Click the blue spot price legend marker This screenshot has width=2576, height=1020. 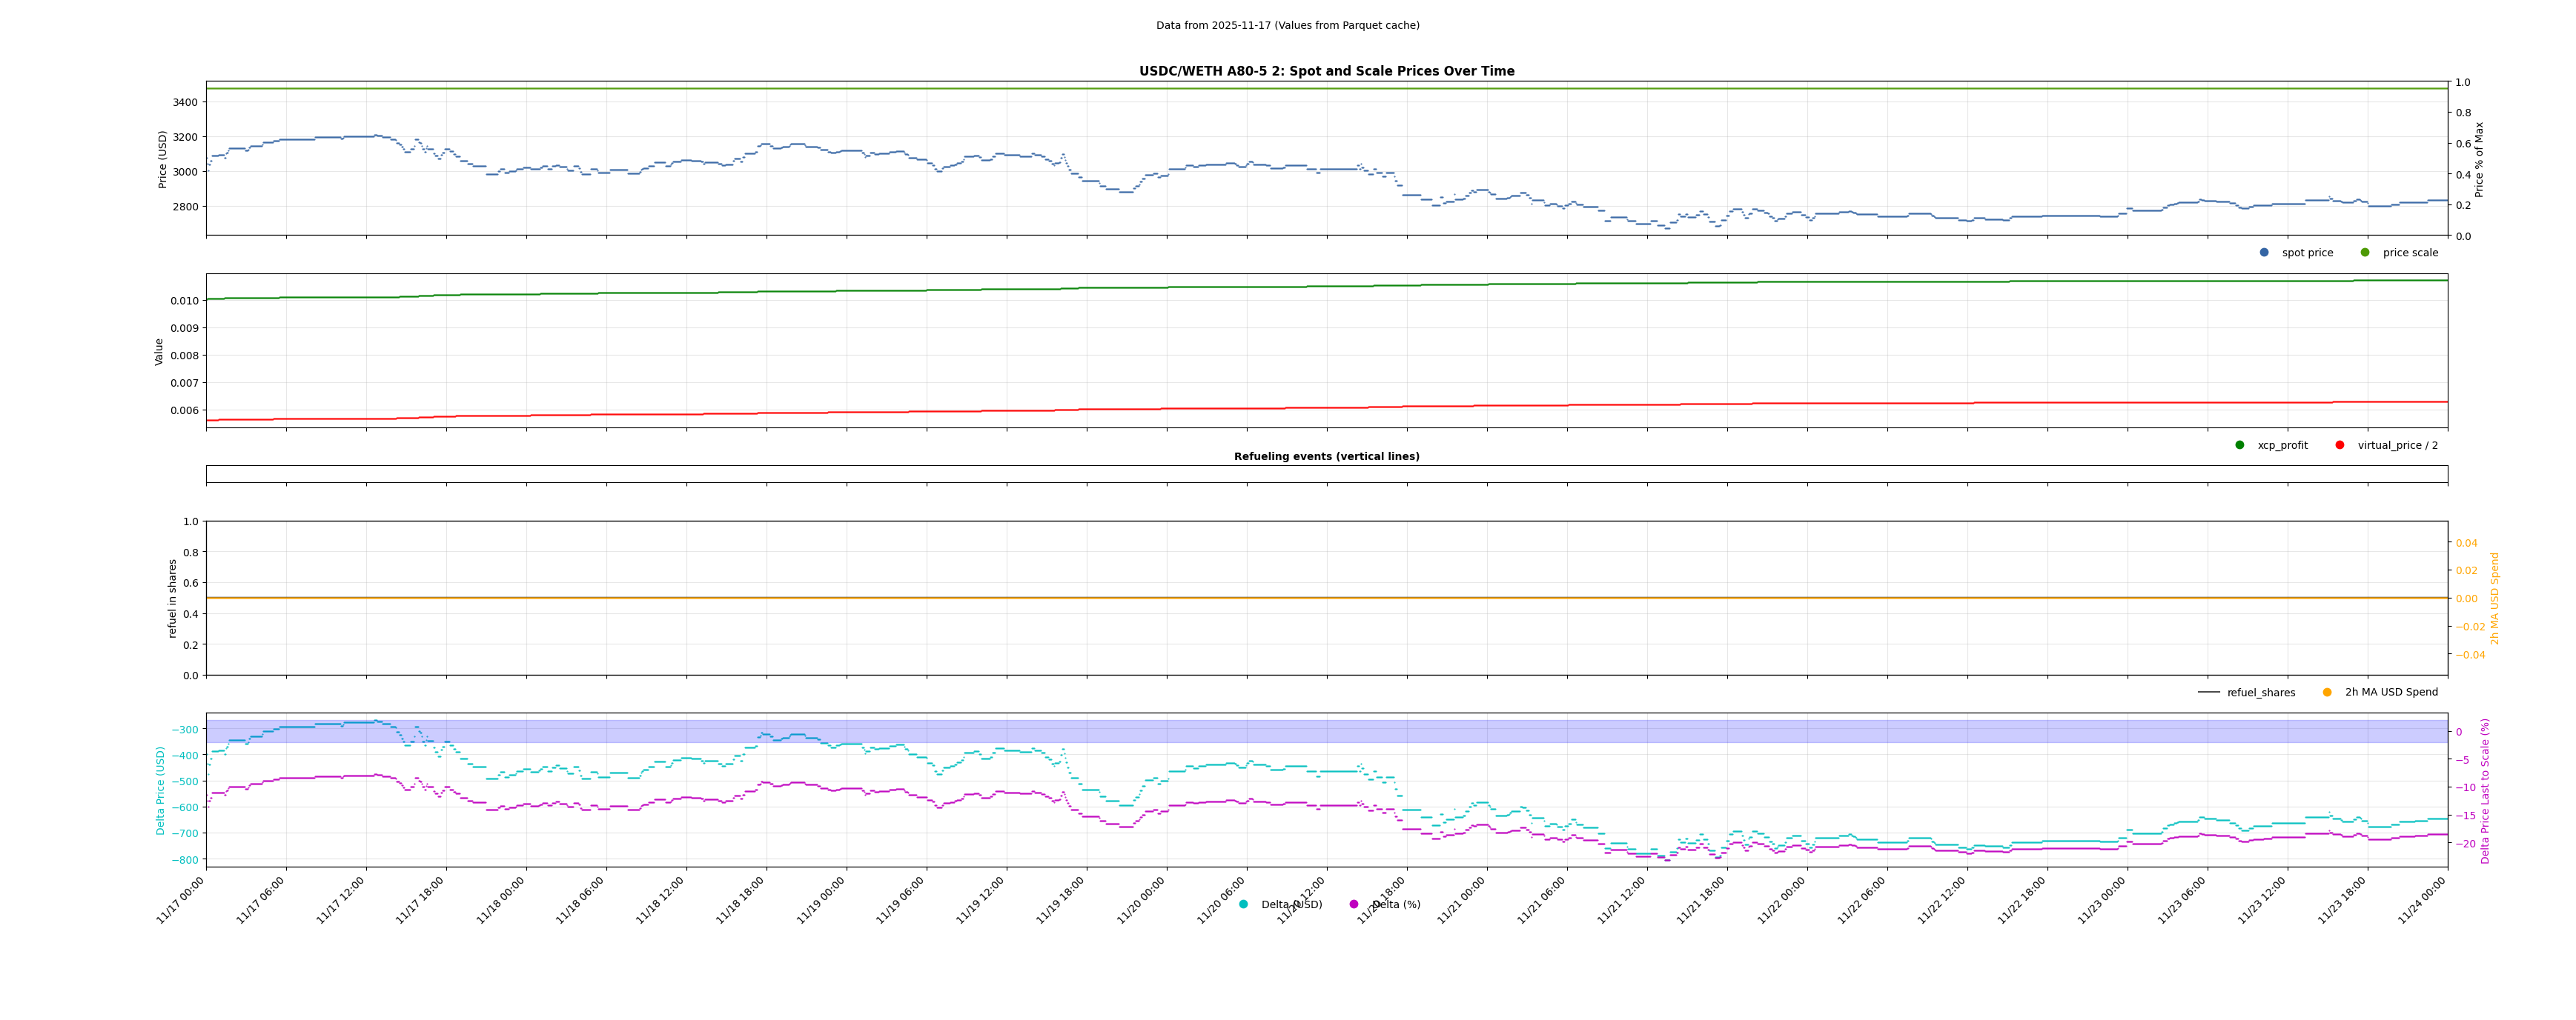pyautogui.click(x=2264, y=253)
